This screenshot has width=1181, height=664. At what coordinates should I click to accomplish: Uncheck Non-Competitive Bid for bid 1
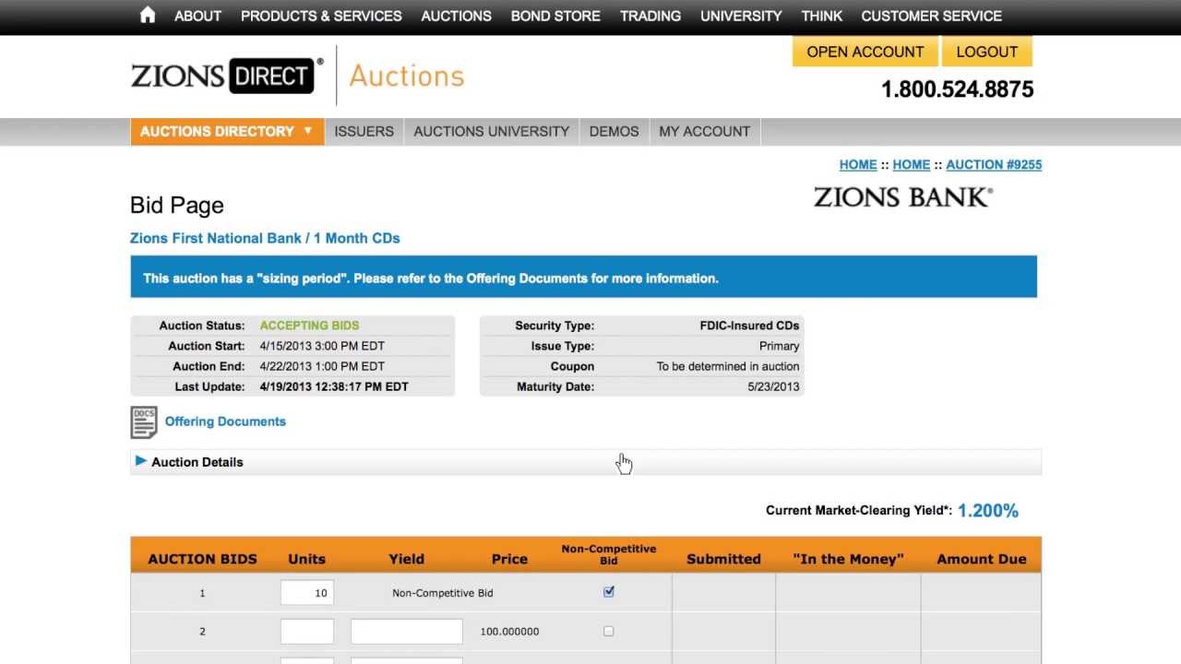coord(609,592)
